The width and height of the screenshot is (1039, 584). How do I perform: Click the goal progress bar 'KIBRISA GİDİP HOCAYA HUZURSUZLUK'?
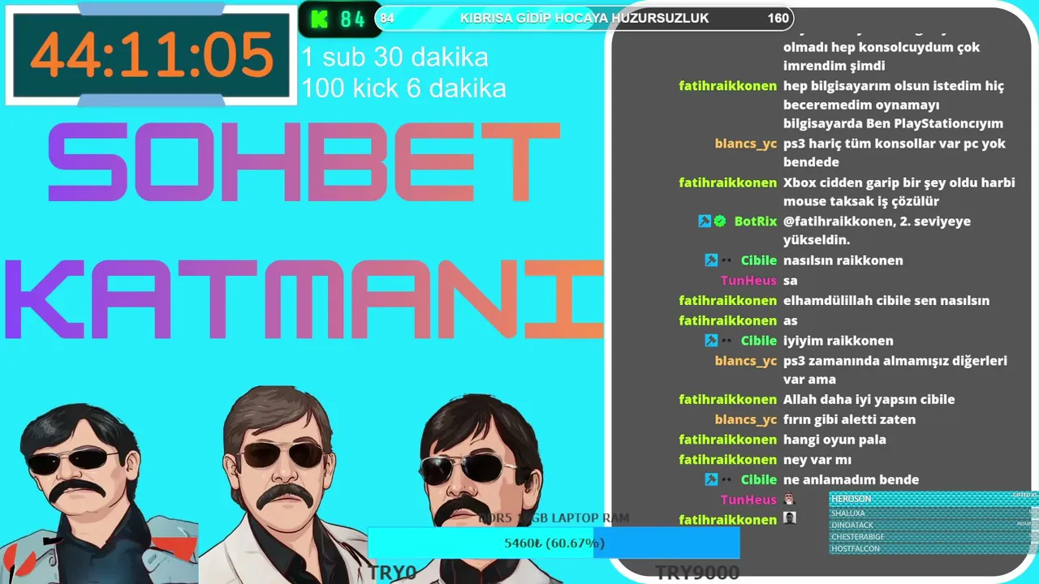point(584,19)
